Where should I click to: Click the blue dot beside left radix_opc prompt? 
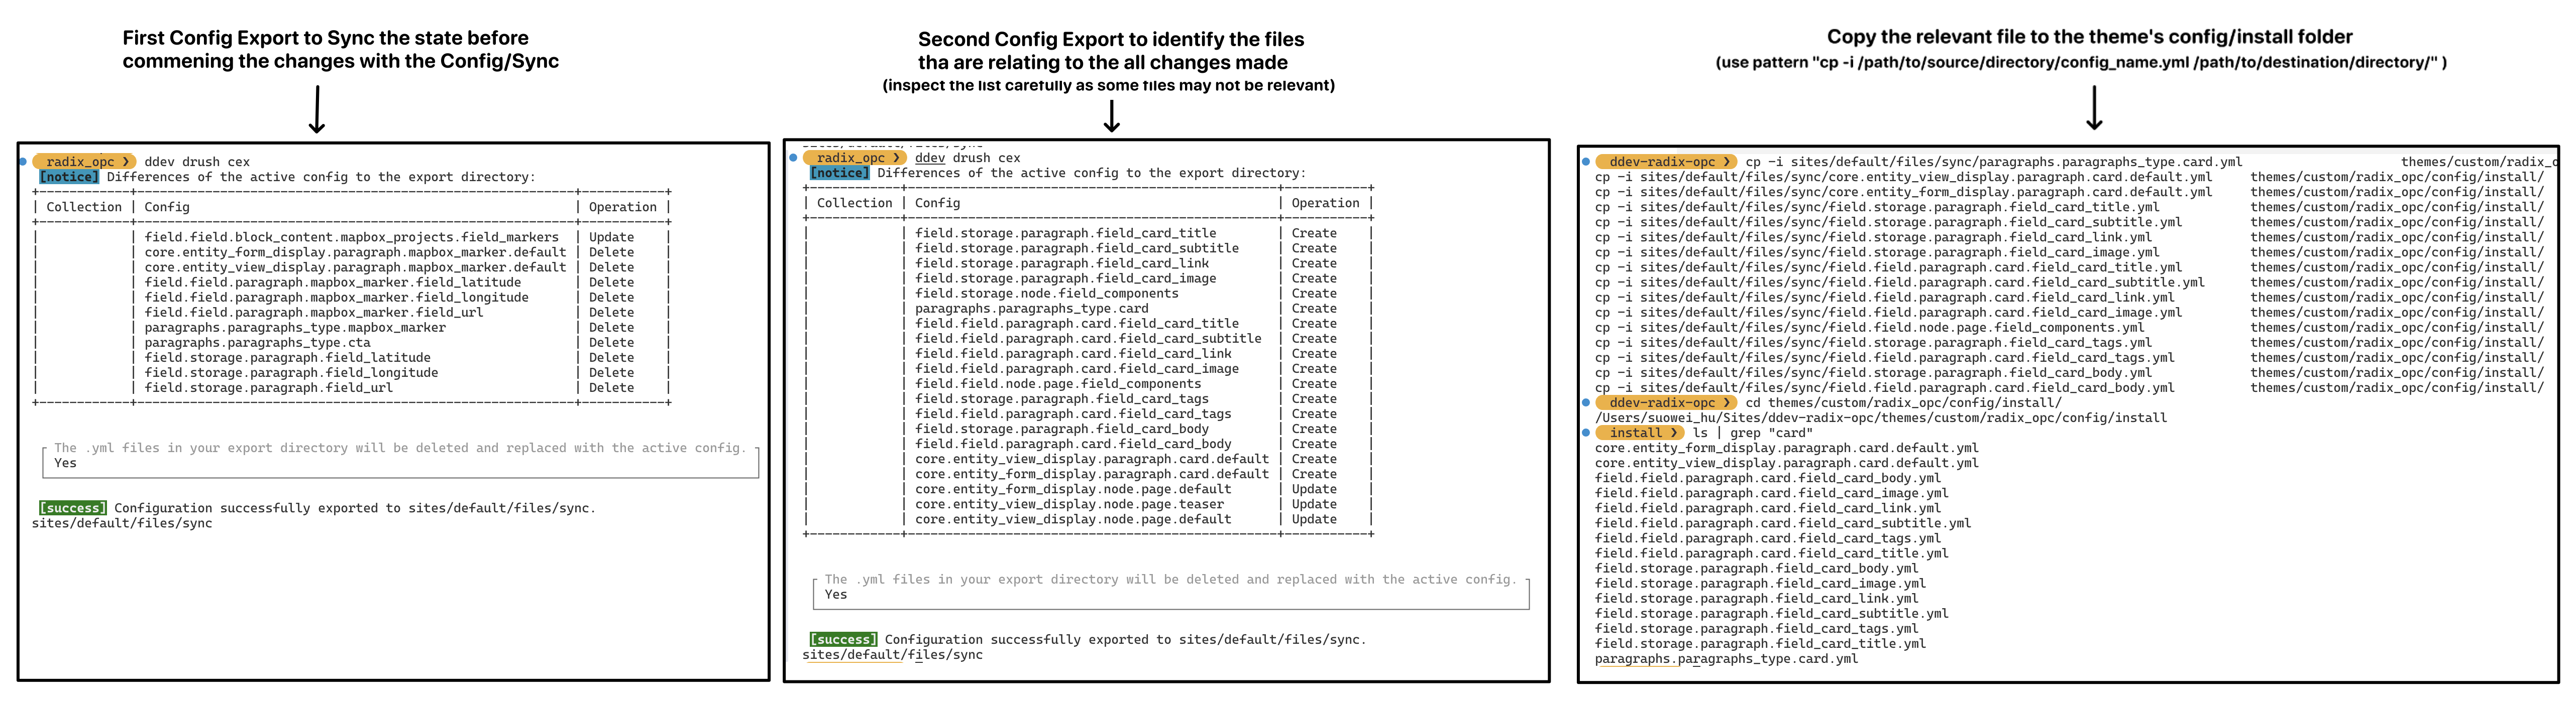tap(23, 162)
